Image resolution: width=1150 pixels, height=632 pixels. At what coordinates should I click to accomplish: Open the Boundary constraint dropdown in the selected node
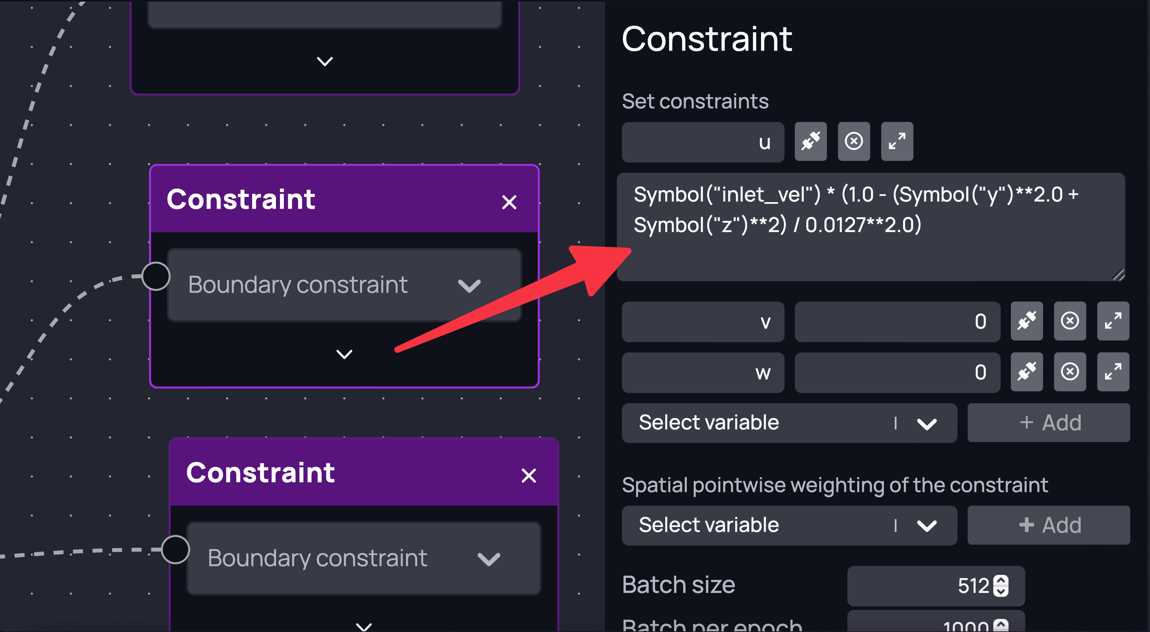344,285
